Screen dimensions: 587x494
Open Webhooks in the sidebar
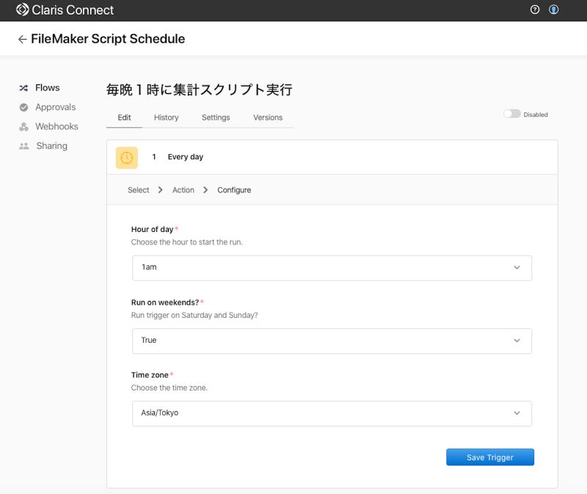(x=56, y=126)
